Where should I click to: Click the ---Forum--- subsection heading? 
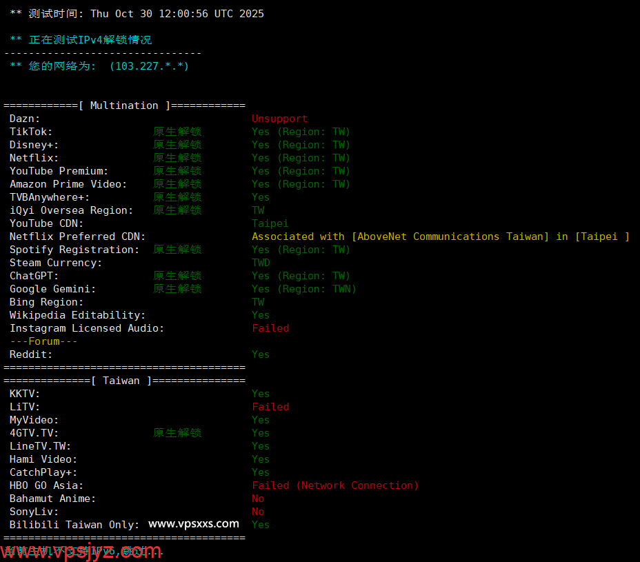(43, 341)
